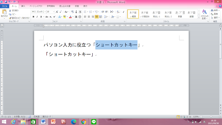Toggle Italic formatting
Image resolution: width=222 pixels, height=125 pixels.
click(37, 17)
